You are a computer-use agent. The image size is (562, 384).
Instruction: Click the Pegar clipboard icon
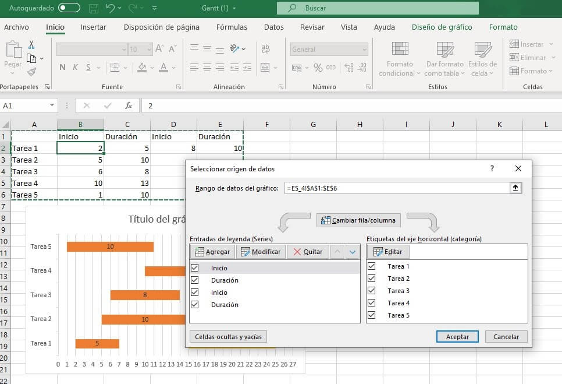pyautogui.click(x=13, y=49)
